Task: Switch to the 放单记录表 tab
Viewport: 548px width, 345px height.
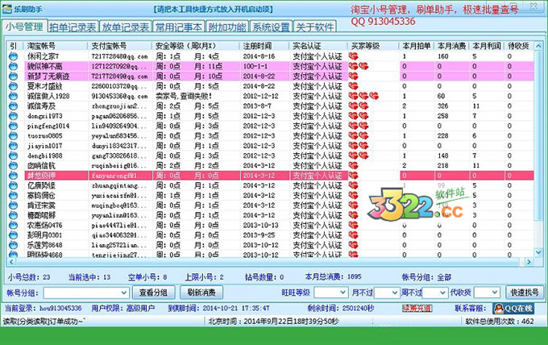Action: [126, 27]
